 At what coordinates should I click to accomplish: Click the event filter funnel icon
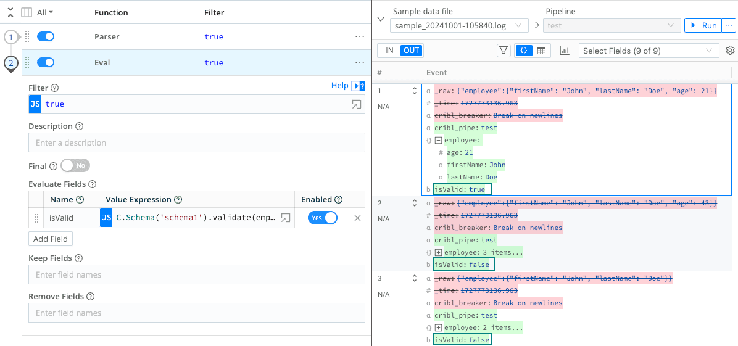(504, 51)
